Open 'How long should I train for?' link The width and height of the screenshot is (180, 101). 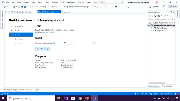pos(46,33)
